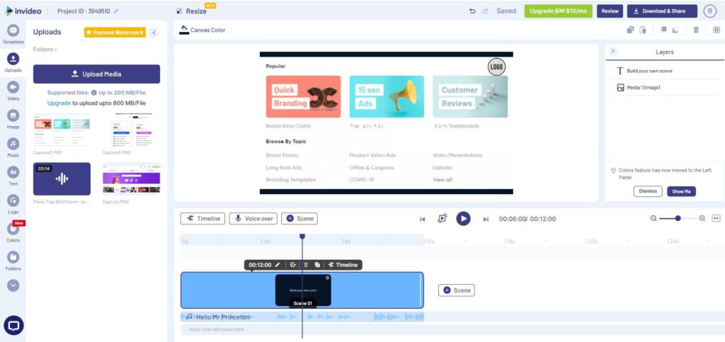Select the Capture2.PNG thumbnail
Image resolution: width=725 pixels, height=342 pixels.
point(62,130)
